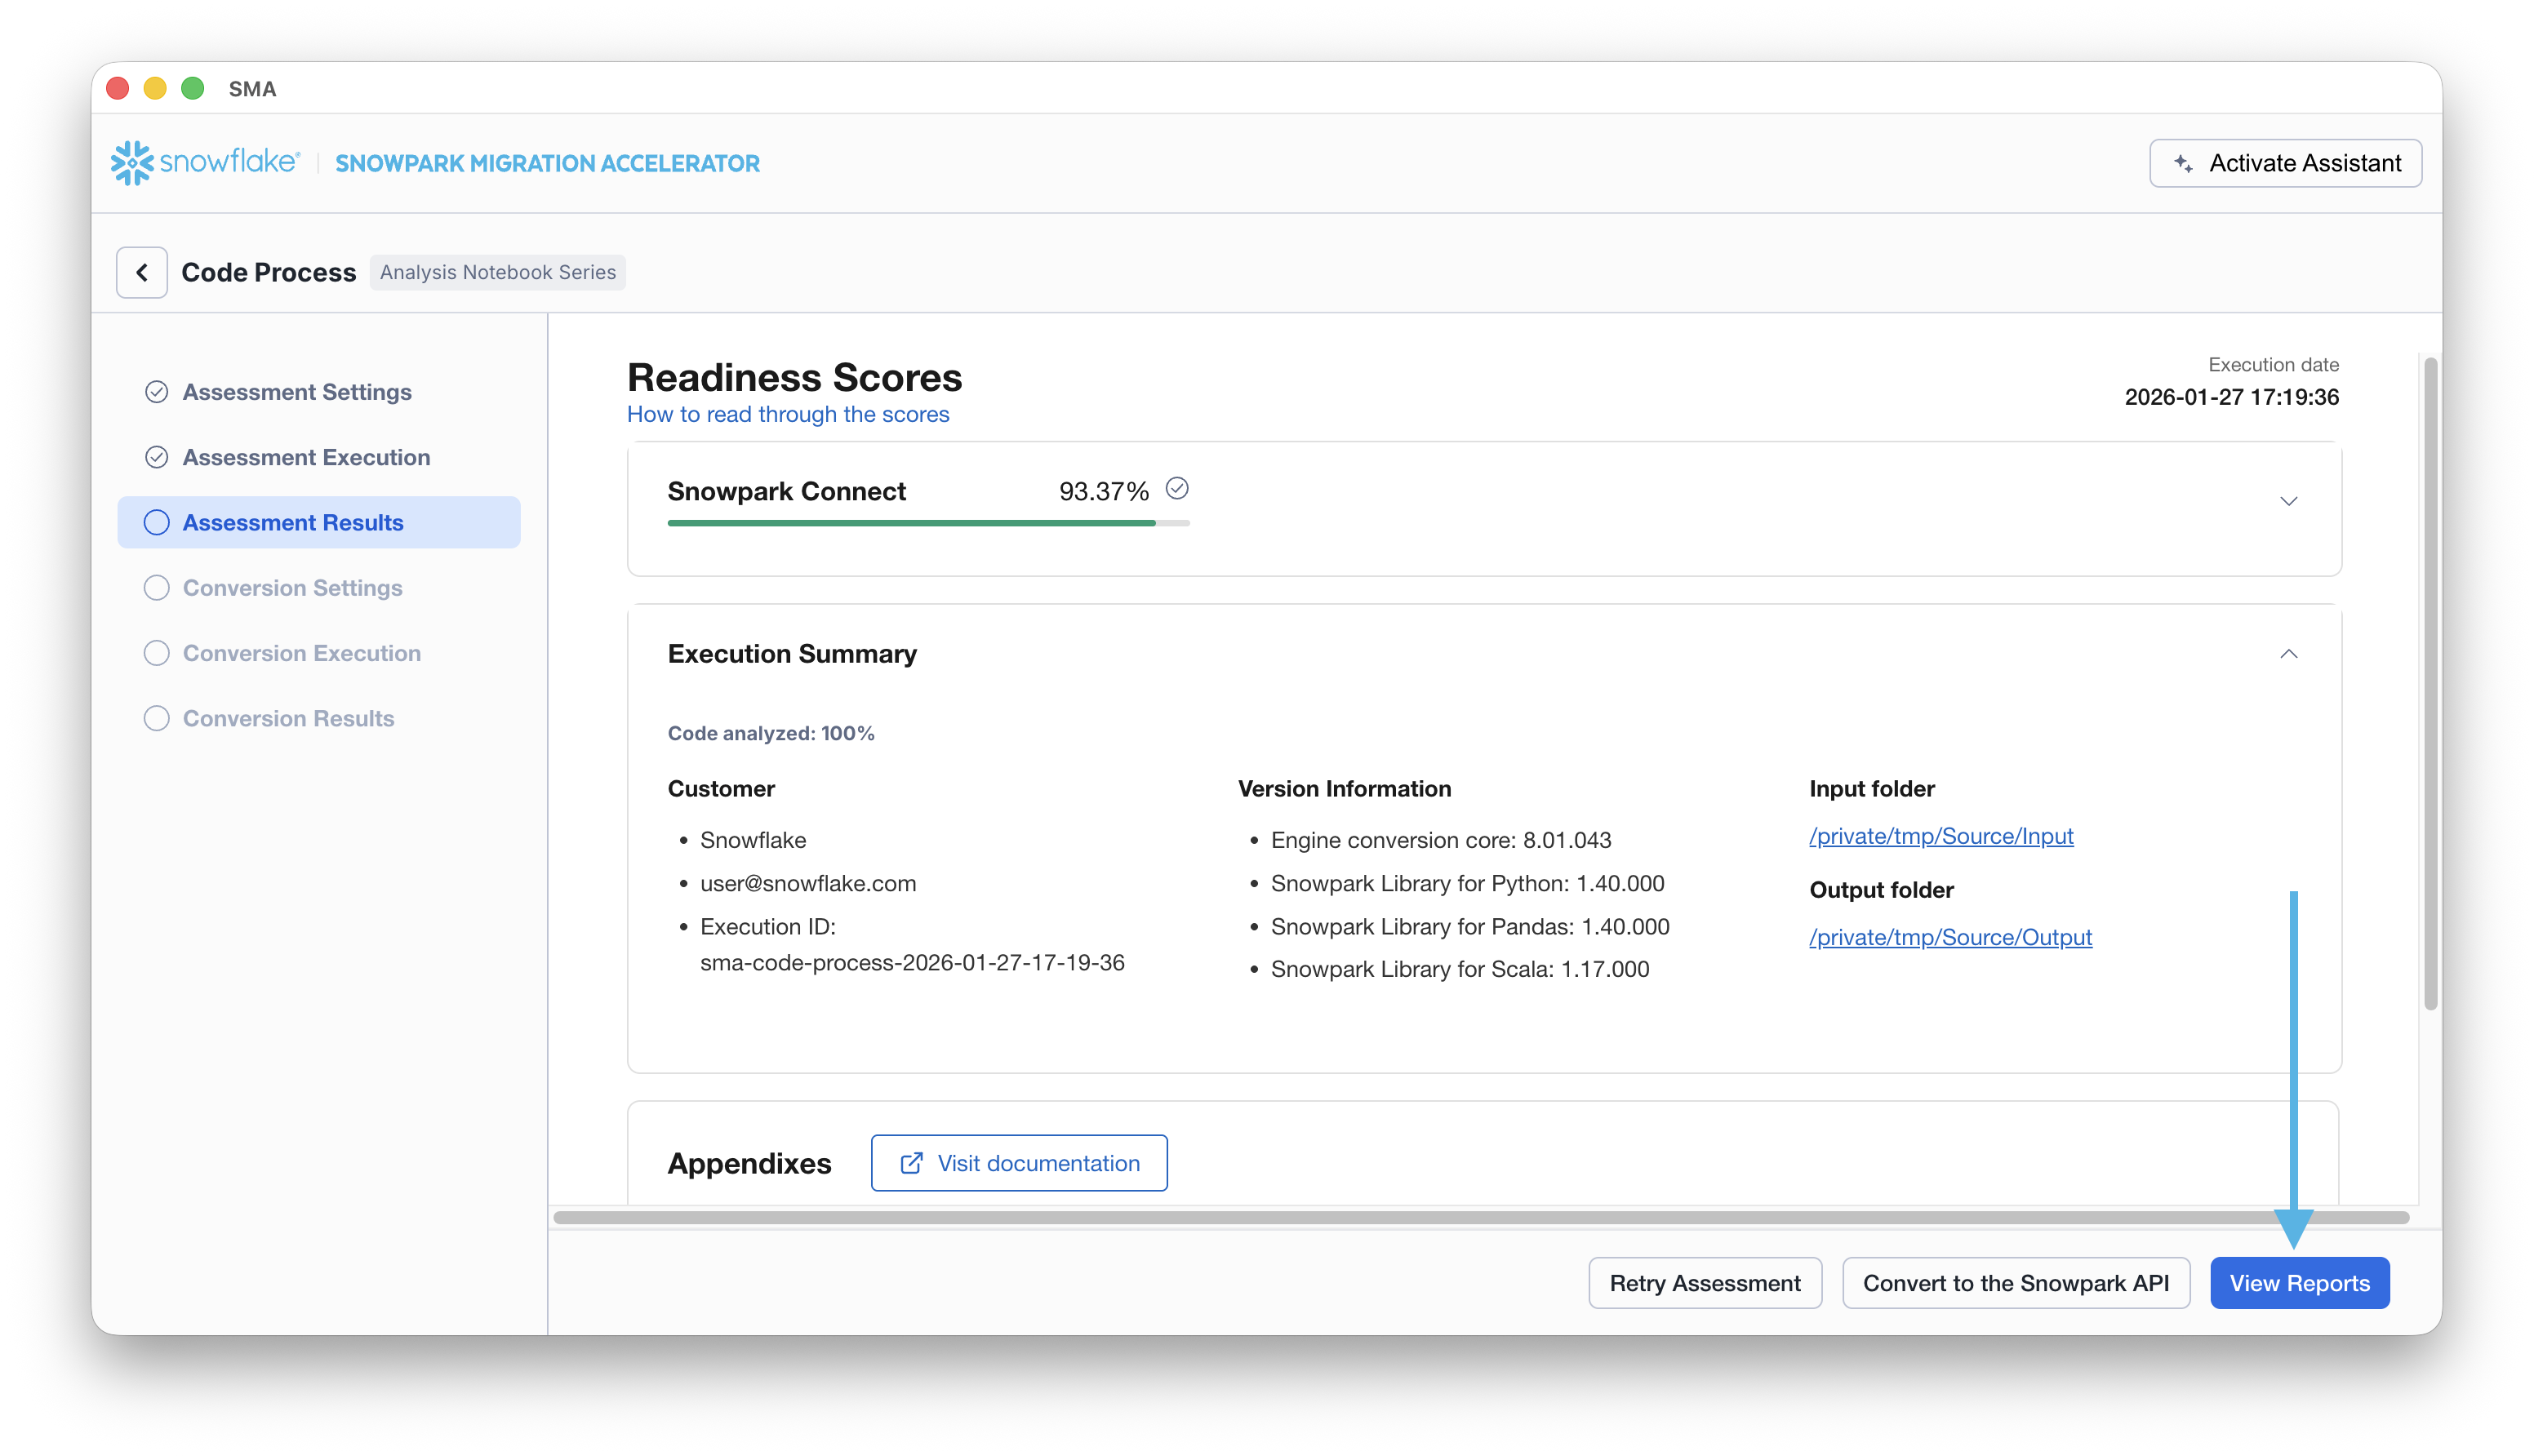Click checkmark icon next to 93.37% score
Screen dimensions: 2534x1456
click(1177, 489)
